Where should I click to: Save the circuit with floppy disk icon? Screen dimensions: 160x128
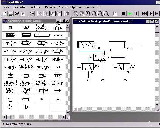[x=23, y=13]
